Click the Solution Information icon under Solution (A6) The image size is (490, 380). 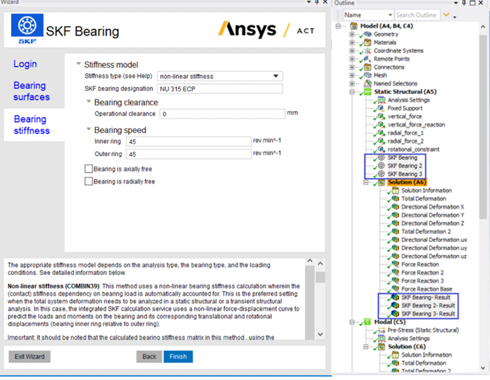(395, 191)
